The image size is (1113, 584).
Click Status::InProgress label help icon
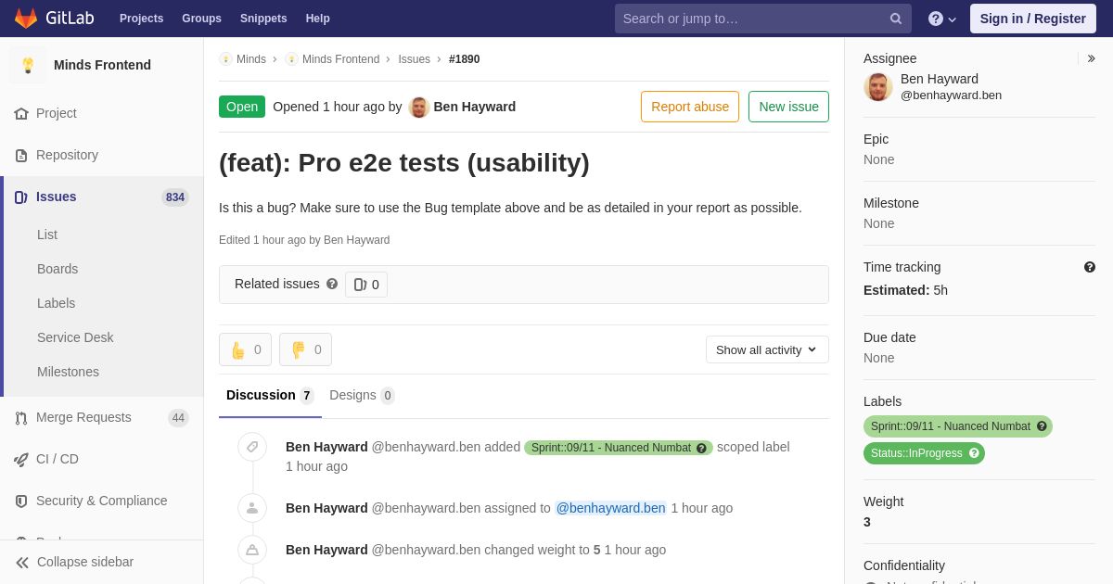974,453
